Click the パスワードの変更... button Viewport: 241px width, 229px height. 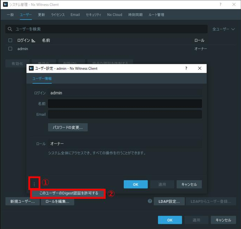point(68,127)
